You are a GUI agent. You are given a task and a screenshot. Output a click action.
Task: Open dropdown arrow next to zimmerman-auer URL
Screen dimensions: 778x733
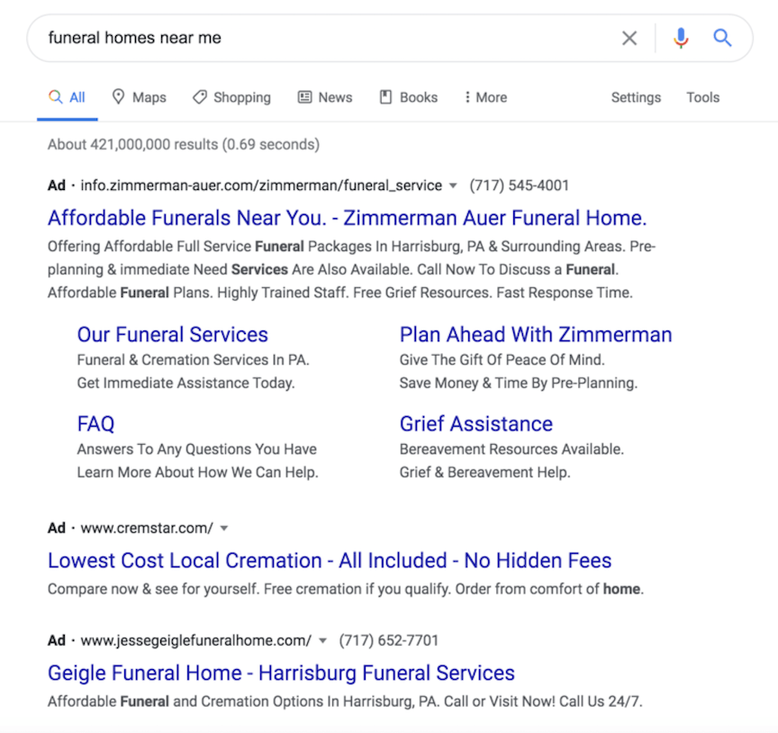pyautogui.click(x=453, y=186)
